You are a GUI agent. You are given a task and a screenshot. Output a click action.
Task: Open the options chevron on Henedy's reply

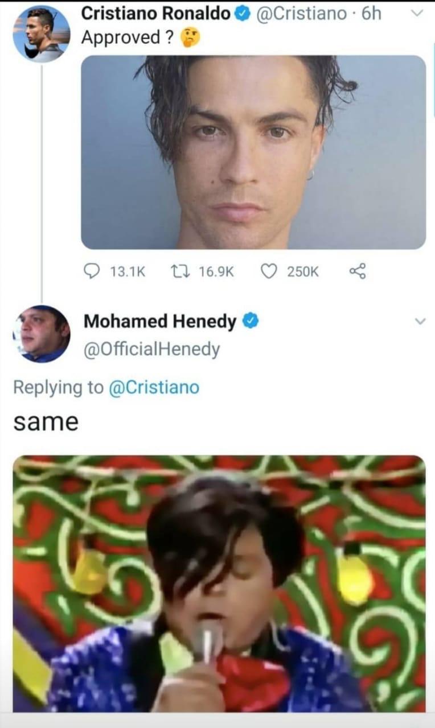[420, 321]
